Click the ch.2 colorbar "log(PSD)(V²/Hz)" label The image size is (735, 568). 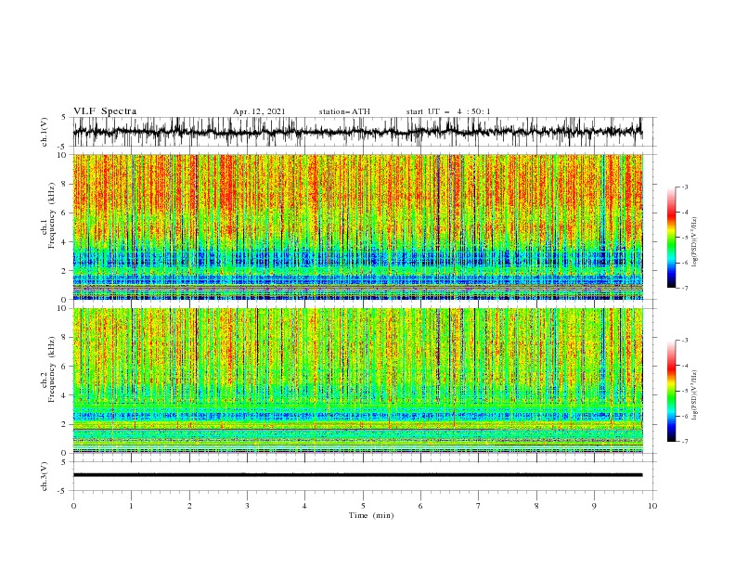tap(695, 395)
